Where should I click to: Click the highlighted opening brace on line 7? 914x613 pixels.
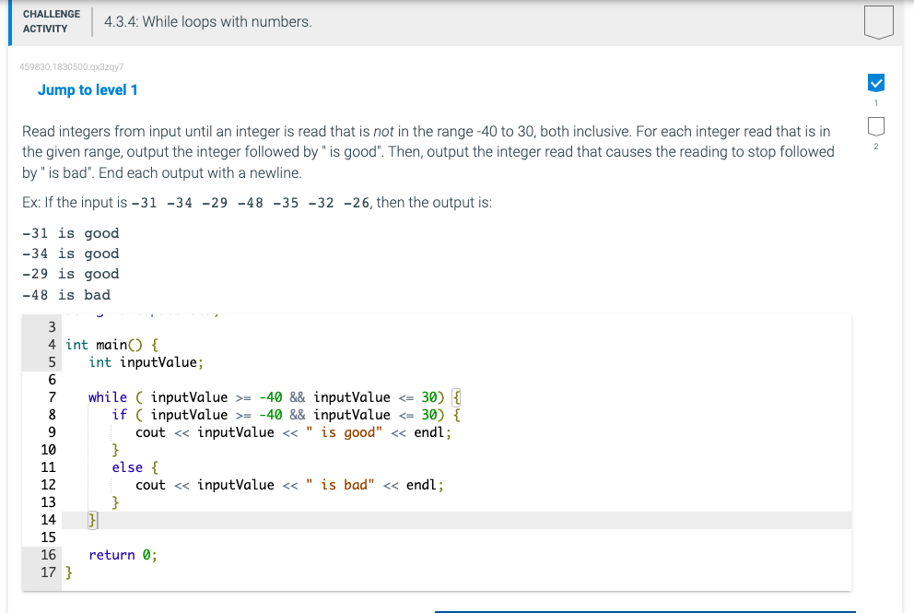tap(455, 396)
